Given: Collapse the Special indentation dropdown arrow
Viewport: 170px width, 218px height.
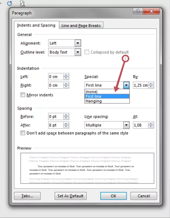Looking at the screenshot, I should [126, 85].
